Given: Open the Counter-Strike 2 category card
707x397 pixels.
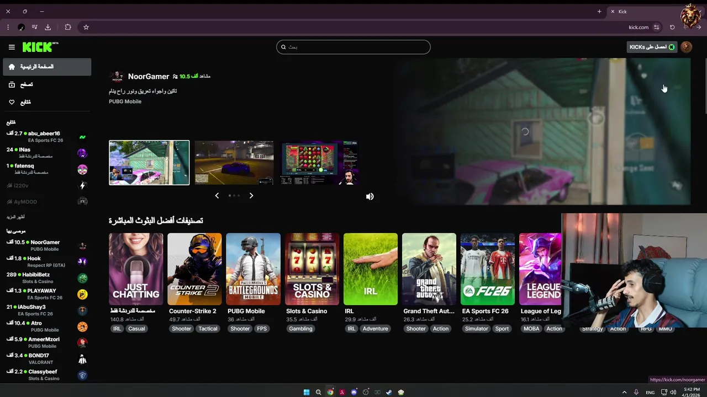Looking at the screenshot, I should [x=194, y=269].
